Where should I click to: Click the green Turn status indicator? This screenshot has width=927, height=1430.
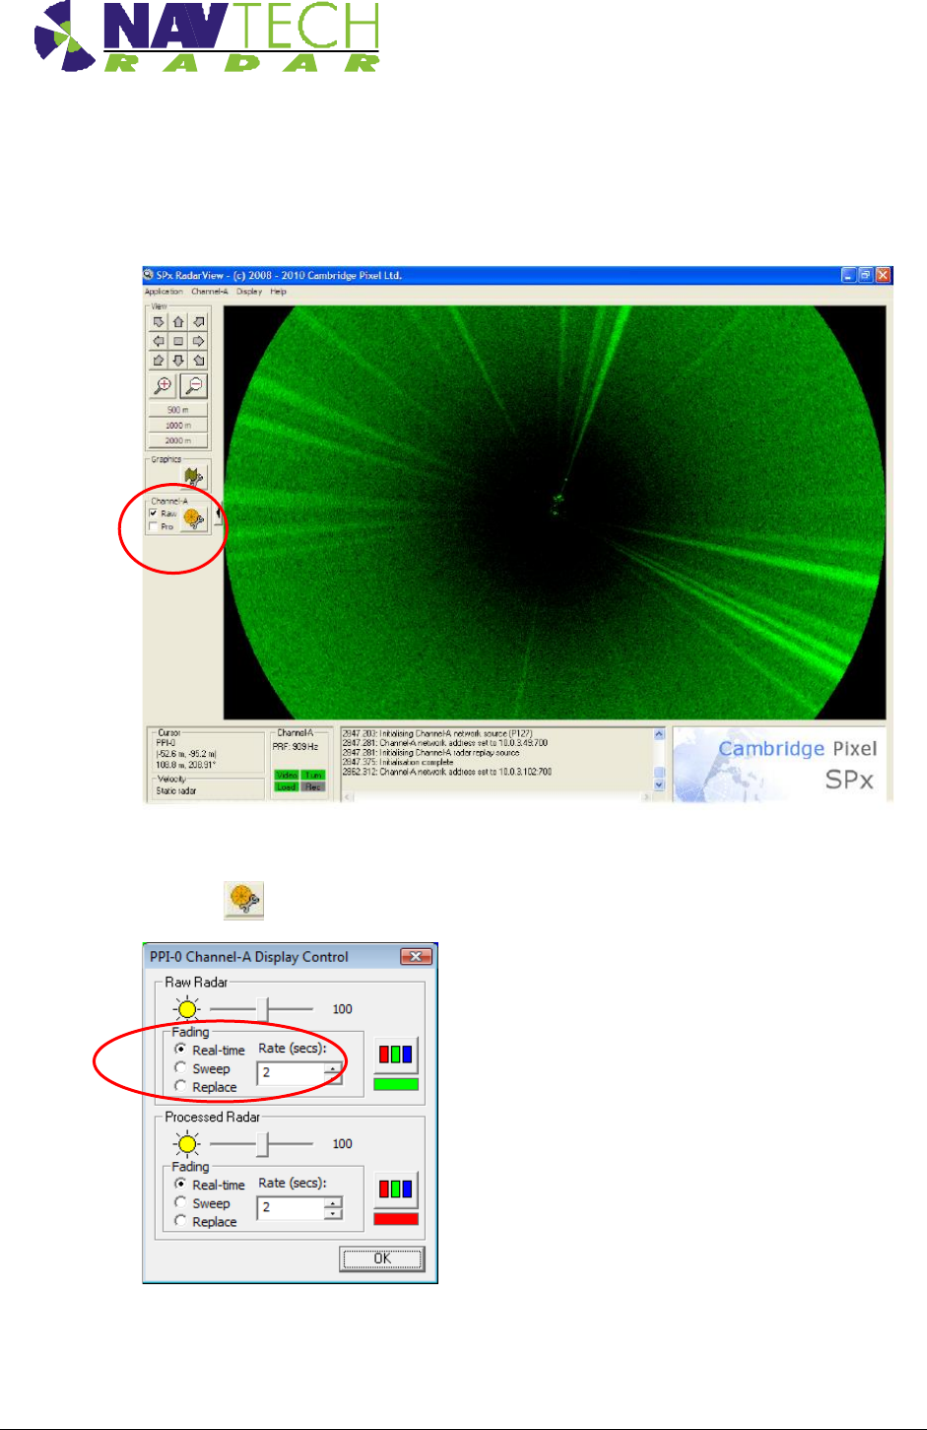[x=313, y=776]
